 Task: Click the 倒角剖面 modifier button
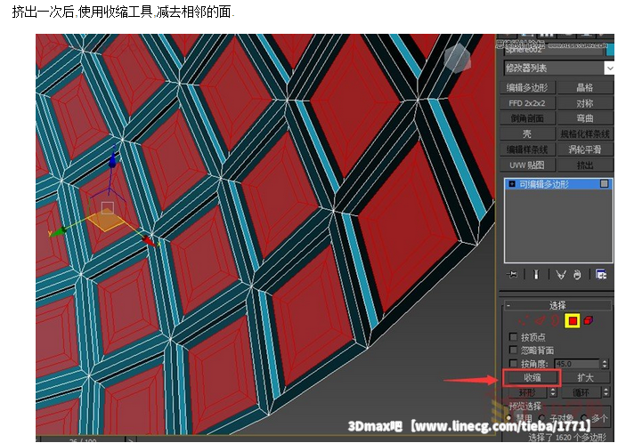527,118
